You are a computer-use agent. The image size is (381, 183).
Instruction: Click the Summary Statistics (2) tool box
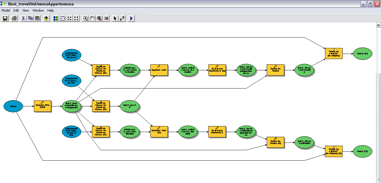tap(217, 70)
